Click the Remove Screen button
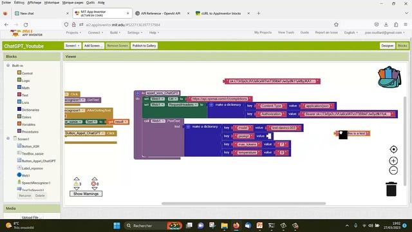 [x=117, y=46]
